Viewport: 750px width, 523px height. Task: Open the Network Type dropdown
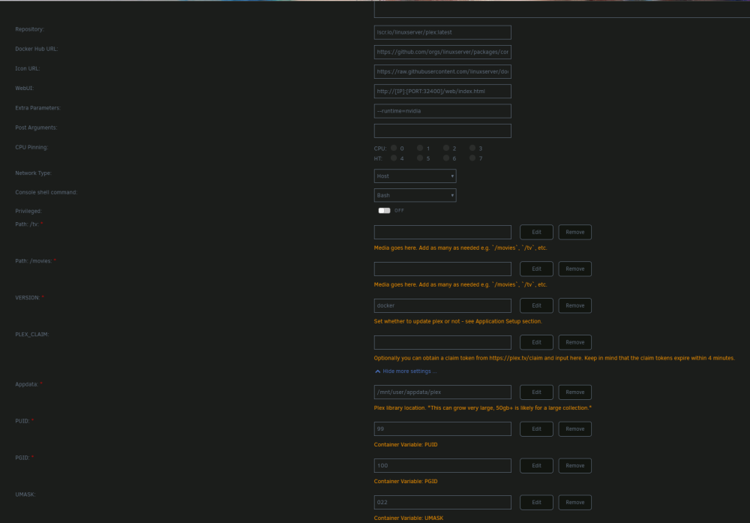coord(415,176)
